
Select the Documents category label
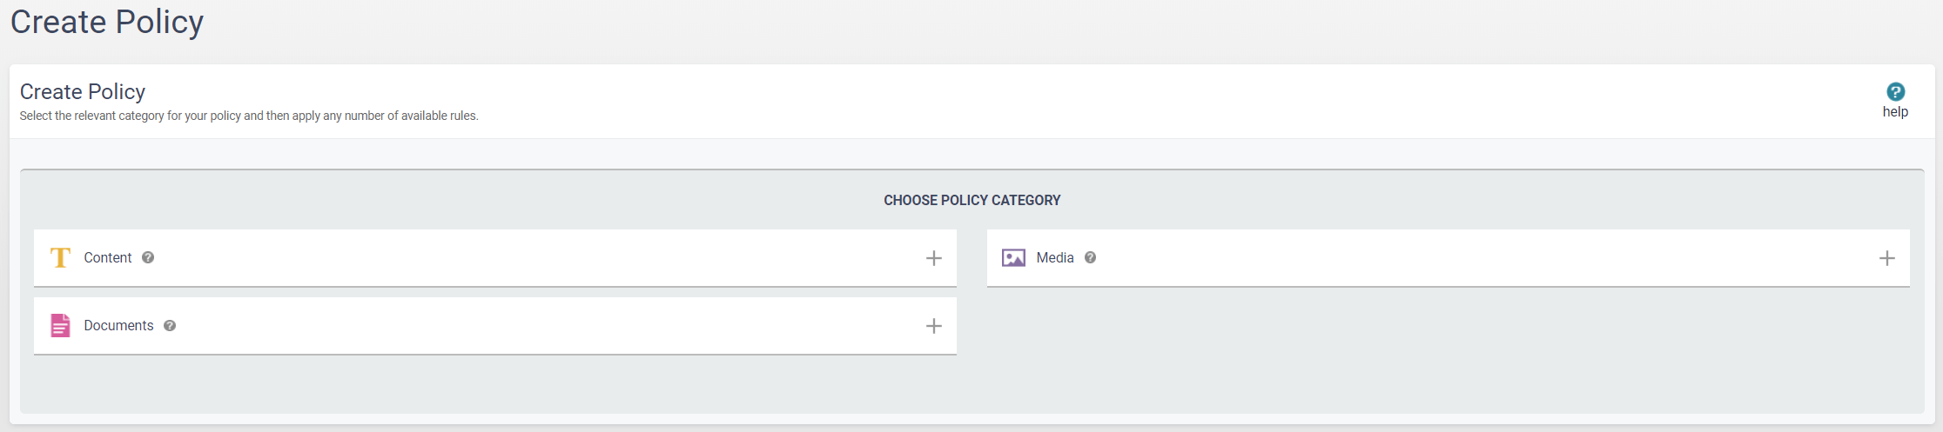click(118, 325)
